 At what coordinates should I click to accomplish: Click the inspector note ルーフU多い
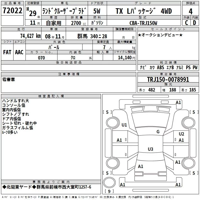(10, 132)
